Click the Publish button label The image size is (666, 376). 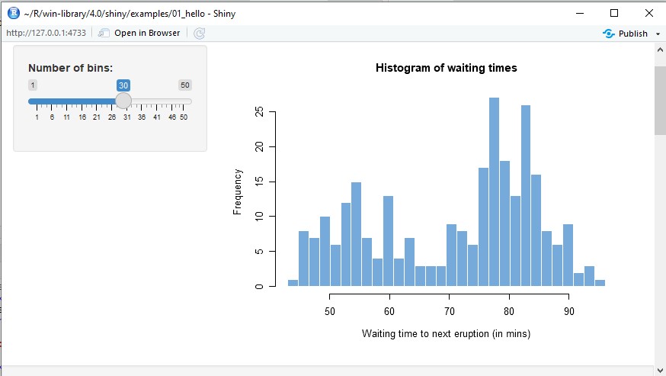point(632,34)
